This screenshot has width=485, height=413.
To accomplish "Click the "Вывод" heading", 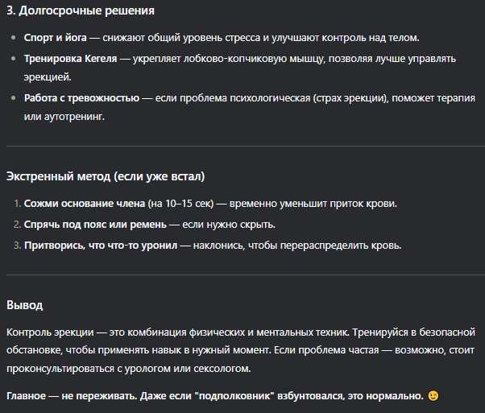I will click(x=25, y=305).
